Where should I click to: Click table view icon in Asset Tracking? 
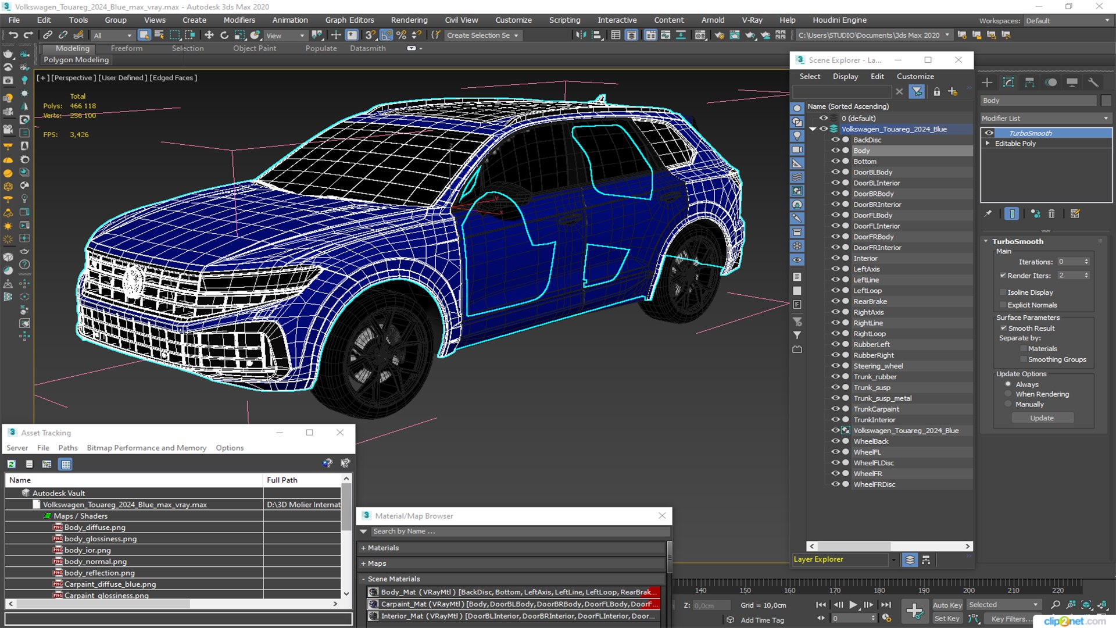pyautogui.click(x=66, y=464)
